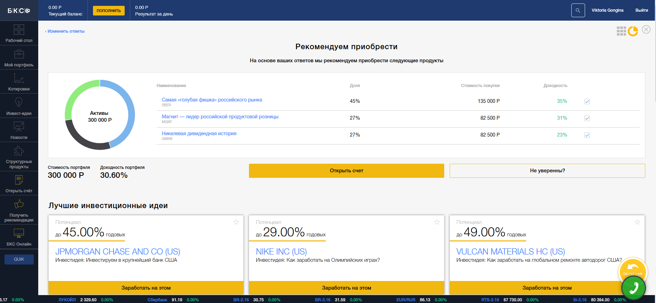Screen dimensions: 656x303
Task: Click the Стоимость покупки column header
Action: tap(480, 86)
